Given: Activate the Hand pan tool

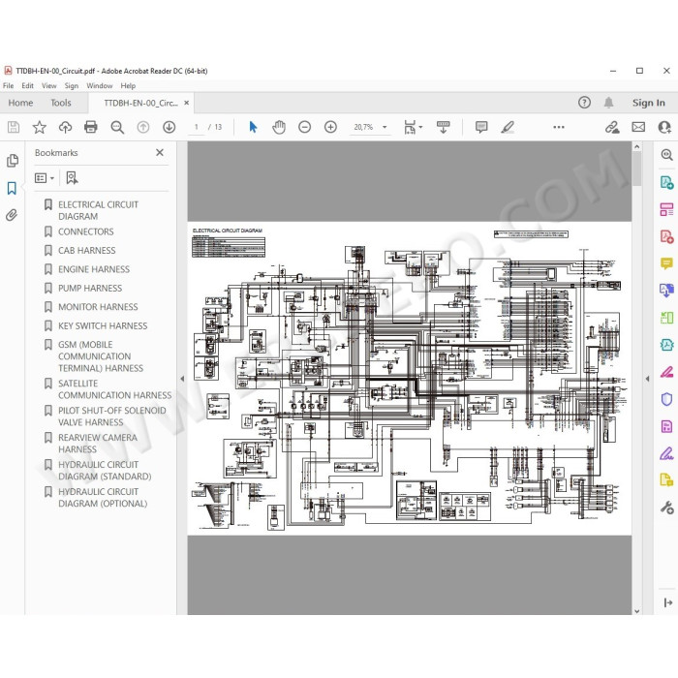Looking at the screenshot, I should [279, 127].
